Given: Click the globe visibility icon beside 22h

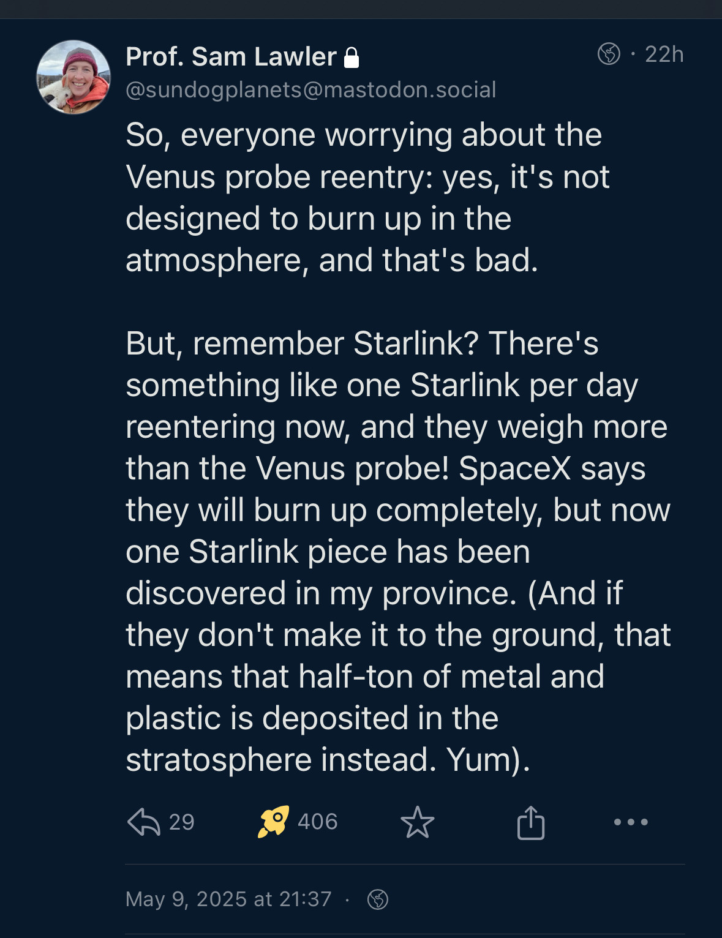Looking at the screenshot, I should coord(609,54).
